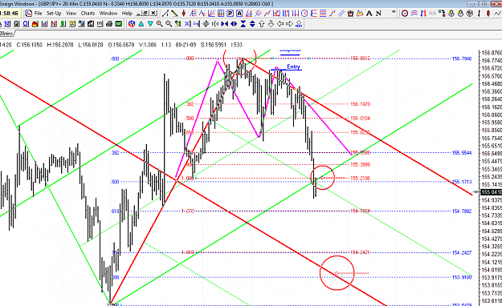
Task: Open the Set-Up menu
Action: point(54,13)
